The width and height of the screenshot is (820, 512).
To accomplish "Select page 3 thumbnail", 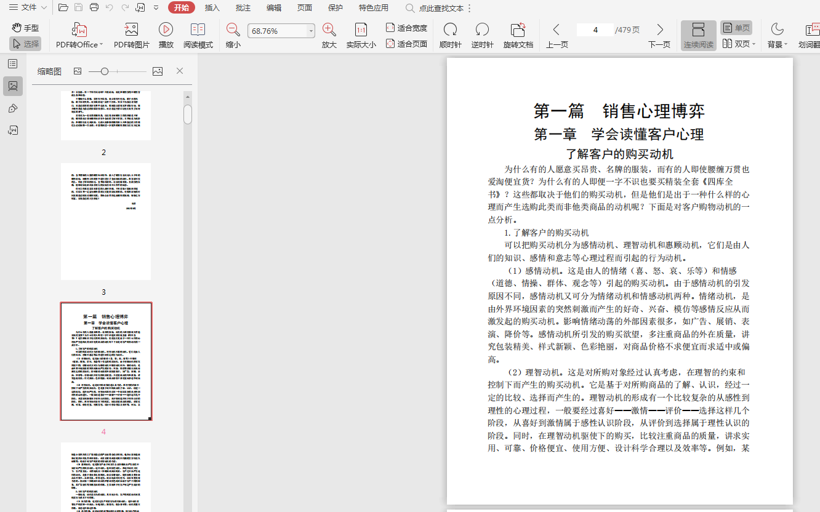I will coord(106,222).
